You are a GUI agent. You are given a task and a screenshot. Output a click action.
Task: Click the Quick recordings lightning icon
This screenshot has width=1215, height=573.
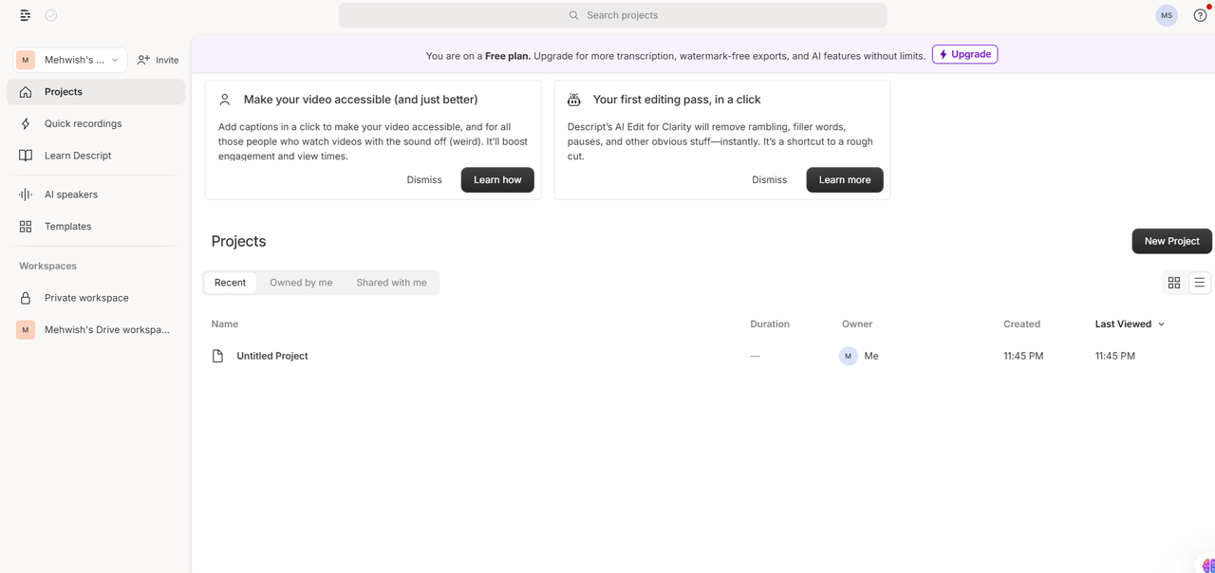pyautogui.click(x=26, y=123)
